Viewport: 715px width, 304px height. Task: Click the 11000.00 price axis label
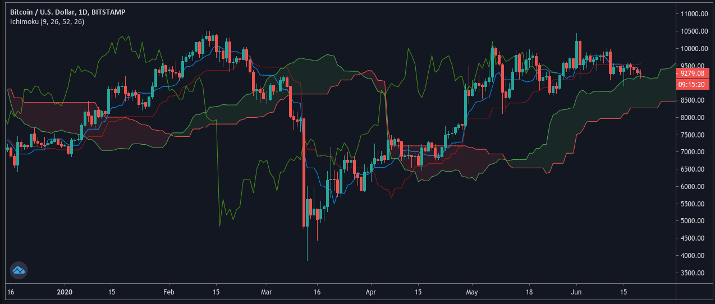pyautogui.click(x=694, y=13)
